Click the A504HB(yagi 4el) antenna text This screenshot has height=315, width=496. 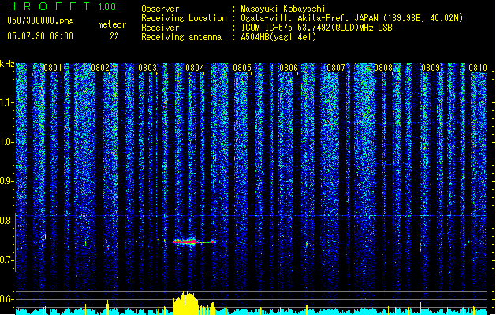(278, 37)
